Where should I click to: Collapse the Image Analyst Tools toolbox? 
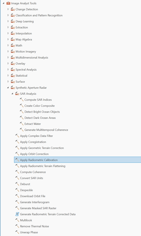point(4,3)
